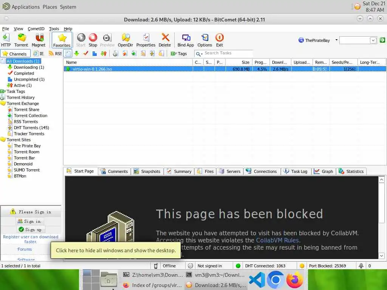Open a Torrent file from toolbar
The width and height of the screenshot is (387, 290).
(21, 40)
